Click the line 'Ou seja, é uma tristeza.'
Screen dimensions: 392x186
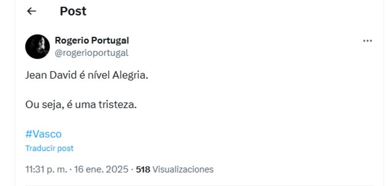tap(81, 105)
